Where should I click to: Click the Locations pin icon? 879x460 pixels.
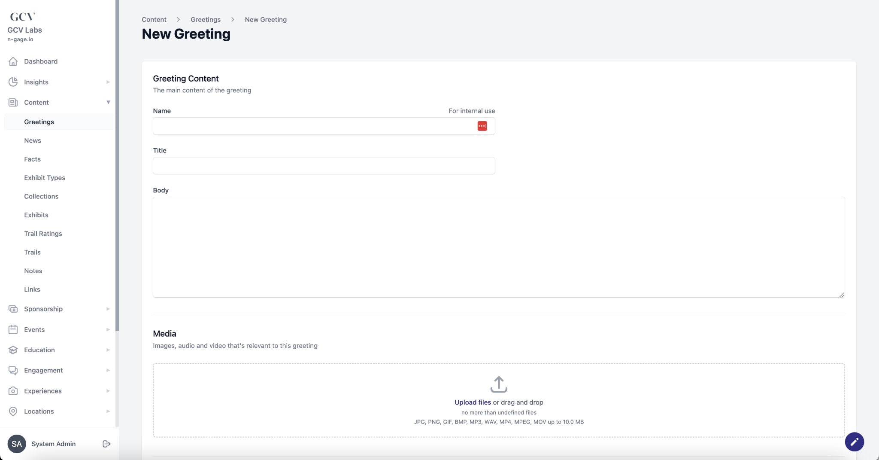pyautogui.click(x=13, y=411)
